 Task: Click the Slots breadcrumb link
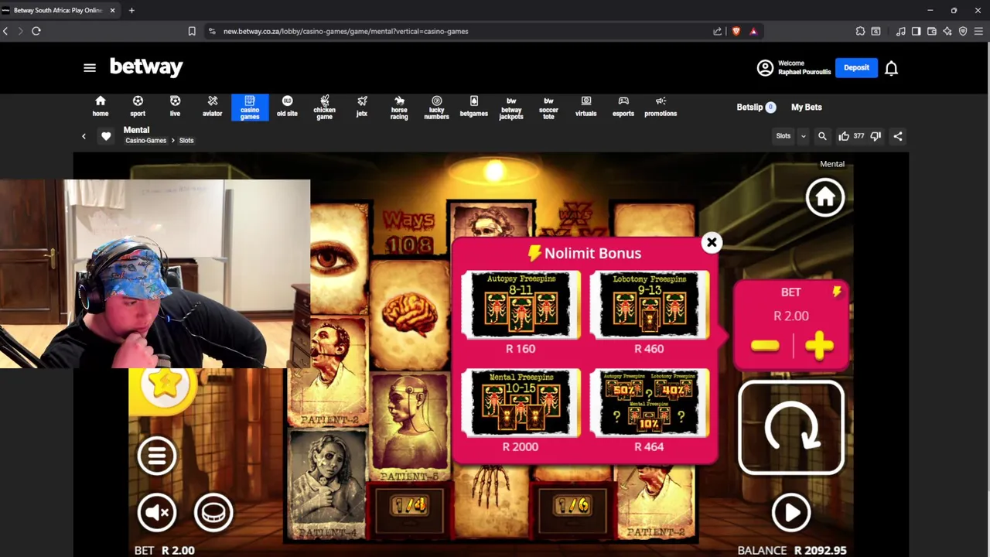(x=186, y=141)
